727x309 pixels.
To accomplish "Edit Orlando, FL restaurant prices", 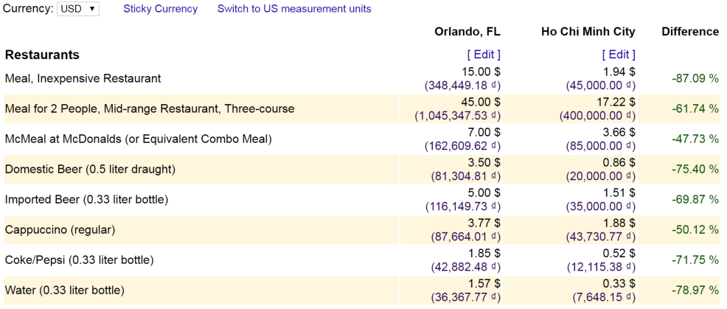I will tap(484, 55).
